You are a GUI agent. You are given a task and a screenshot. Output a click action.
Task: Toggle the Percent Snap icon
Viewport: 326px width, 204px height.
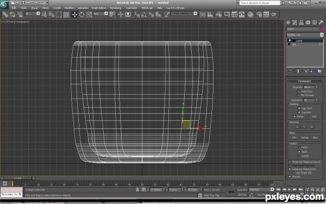[151, 14]
